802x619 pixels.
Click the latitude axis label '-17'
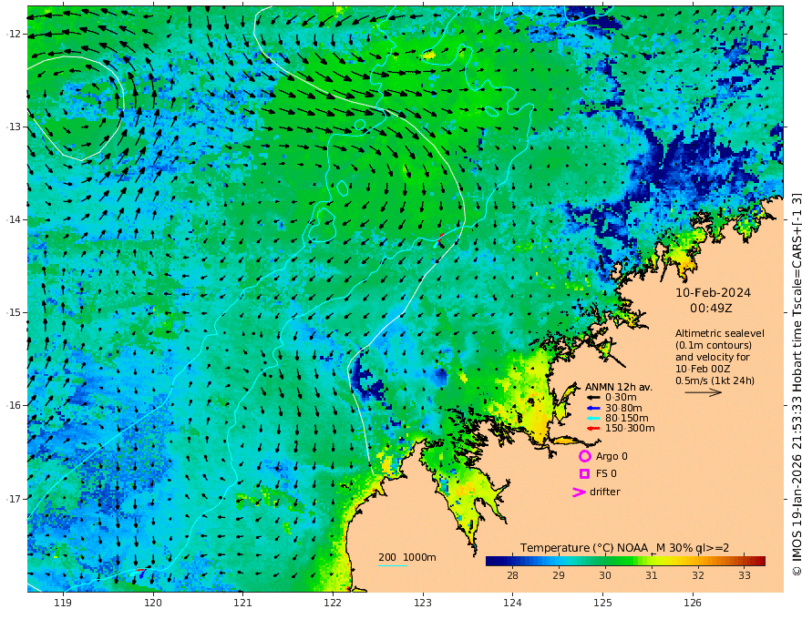14,499
